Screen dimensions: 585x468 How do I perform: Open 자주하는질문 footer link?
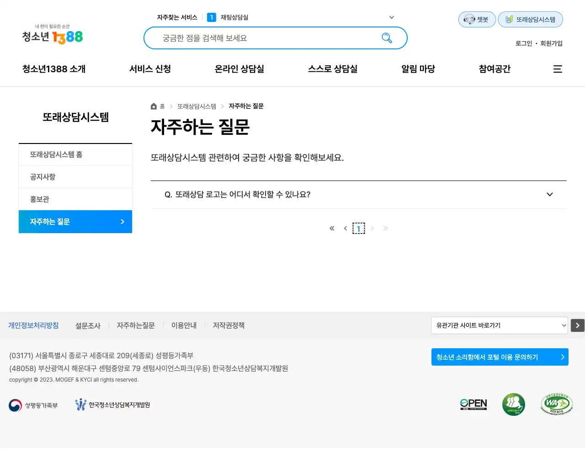click(136, 325)
